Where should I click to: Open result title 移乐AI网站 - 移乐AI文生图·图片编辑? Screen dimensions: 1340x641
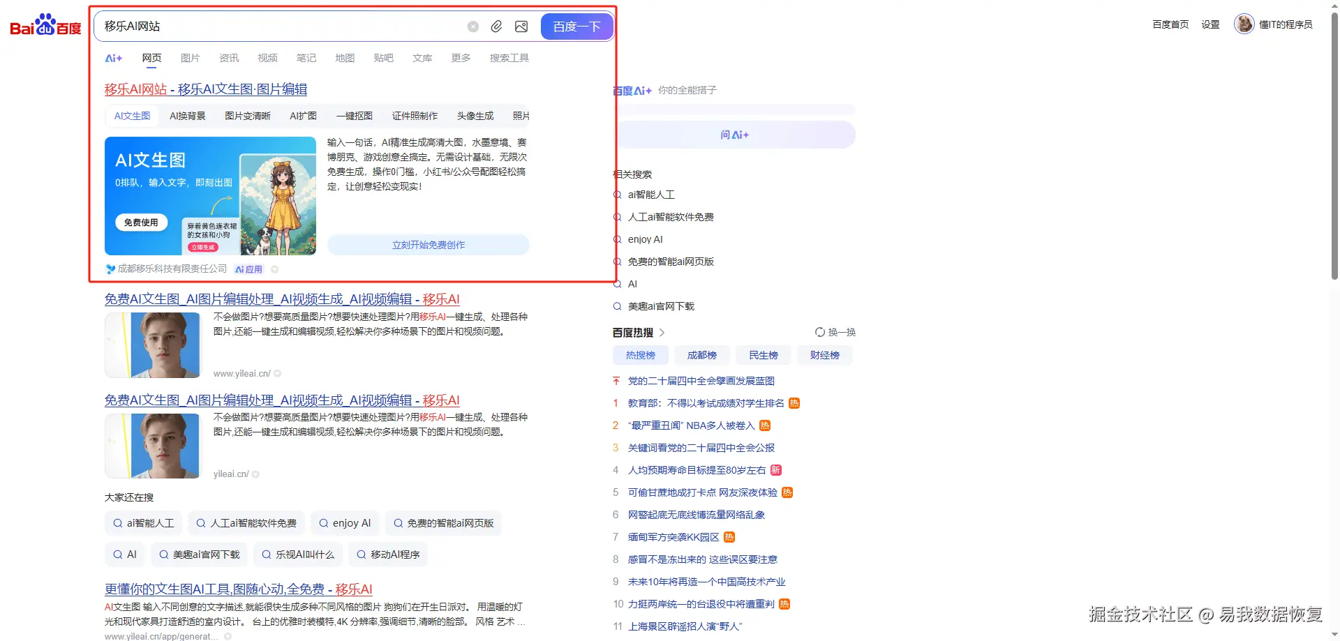click(x=206, y=89)
